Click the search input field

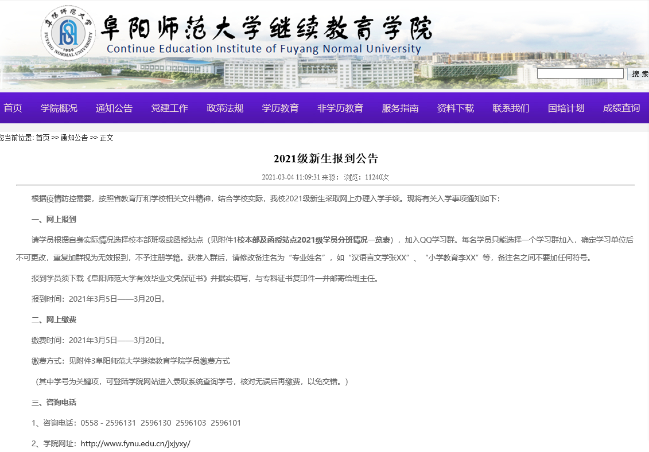(x=580, y=74)
